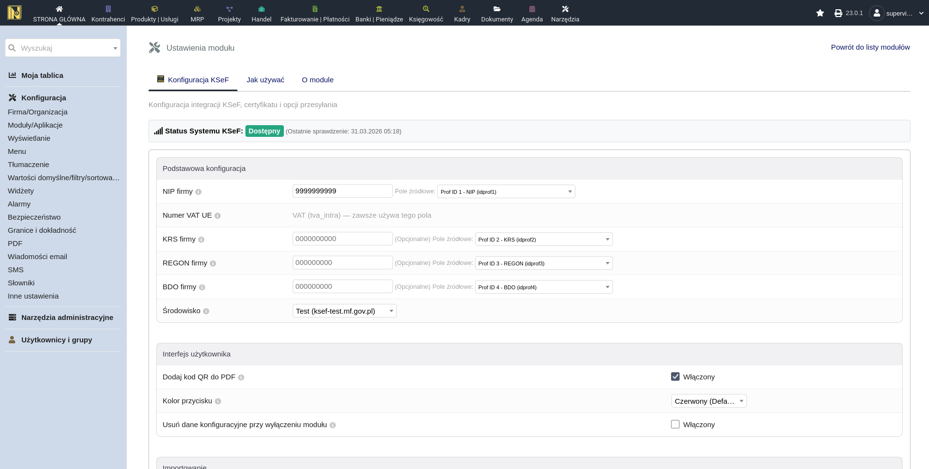
Task: Click the KRS firmy input field
Action: [x=342, y=239]
